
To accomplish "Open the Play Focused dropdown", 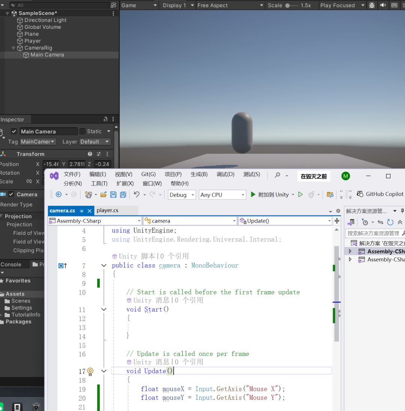I will (x=342, y=5).
